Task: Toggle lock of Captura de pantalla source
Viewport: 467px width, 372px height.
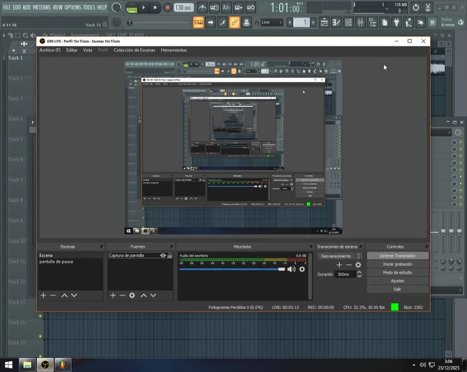Action: pyautogui.click(x=170, y=255)
